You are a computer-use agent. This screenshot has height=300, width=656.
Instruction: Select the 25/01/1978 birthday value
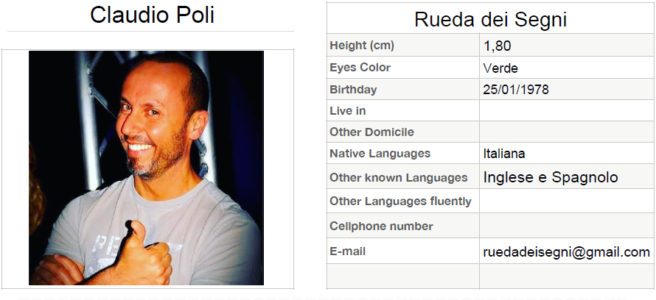tap(516, 89)
